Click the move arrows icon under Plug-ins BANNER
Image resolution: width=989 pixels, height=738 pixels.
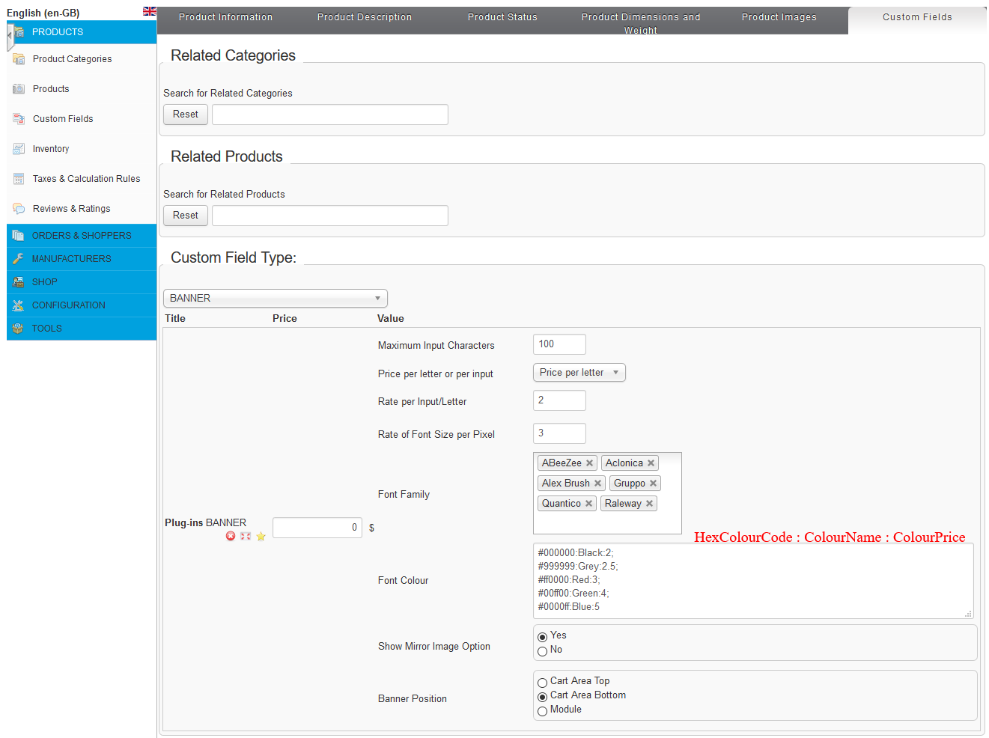pos(246,536)
